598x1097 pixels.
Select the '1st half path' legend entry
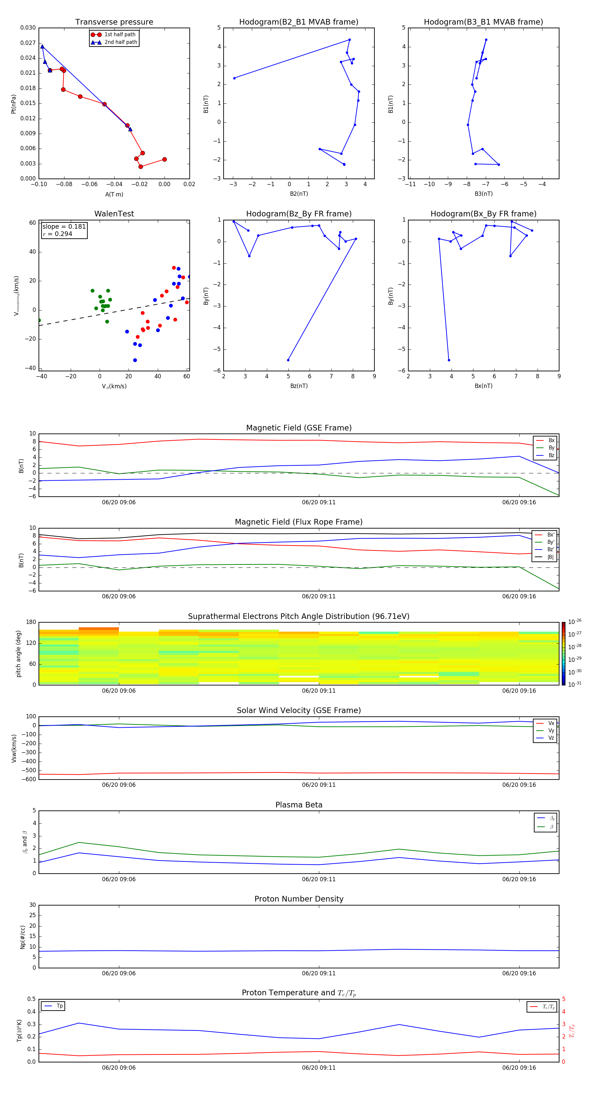[114, 35]
